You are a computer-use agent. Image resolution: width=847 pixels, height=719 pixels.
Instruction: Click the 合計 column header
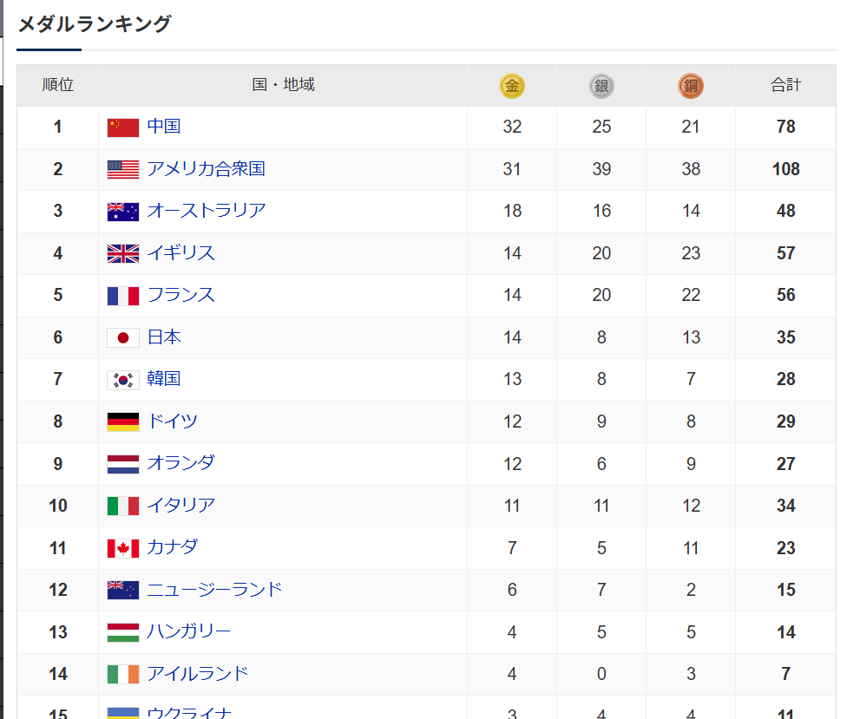click(785, 85)
